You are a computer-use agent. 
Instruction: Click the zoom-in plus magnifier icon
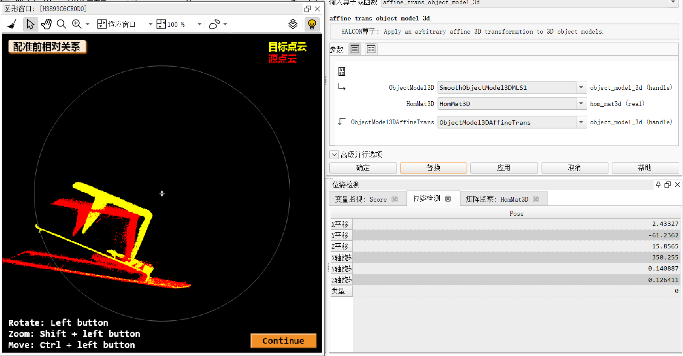click(x=77, y=24)
